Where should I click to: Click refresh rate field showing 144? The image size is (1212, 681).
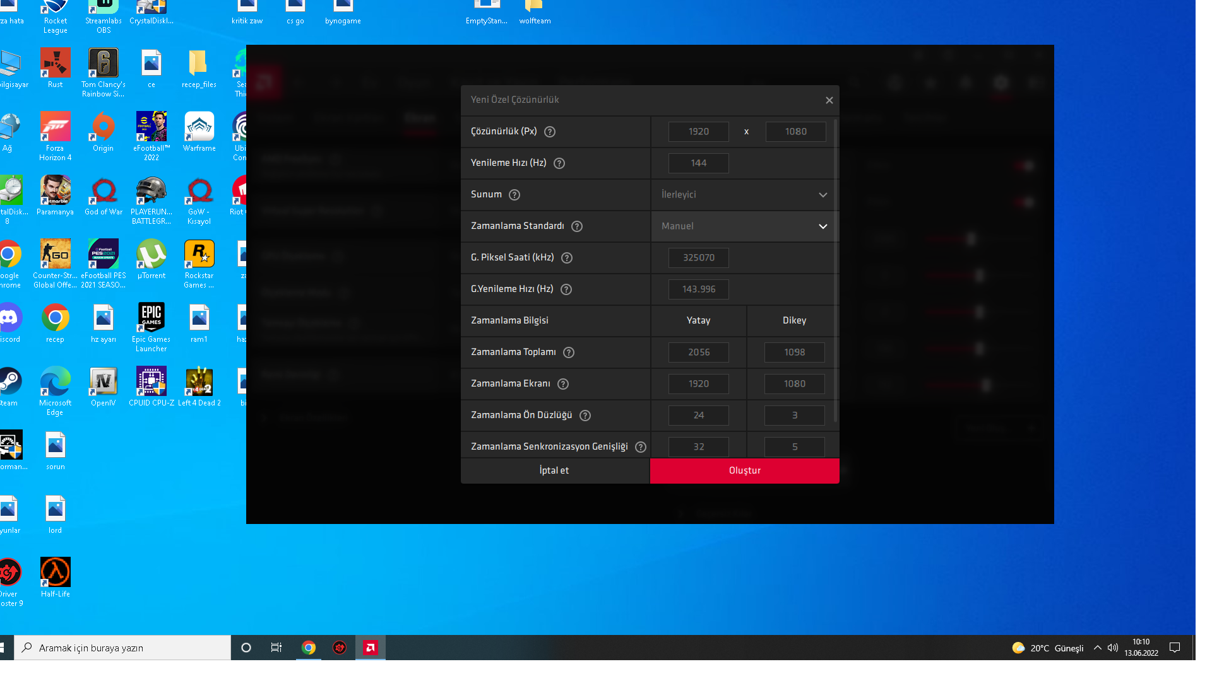(x=699, y=163)
